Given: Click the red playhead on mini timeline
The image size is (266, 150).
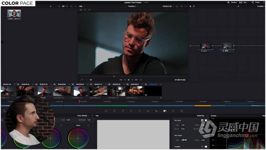Looking at the screenshot, I should click(79, 102).
